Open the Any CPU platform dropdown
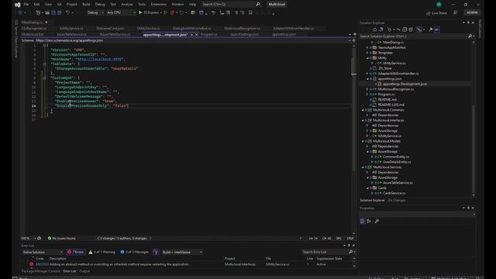496x279 pixels. click(121, 12)
